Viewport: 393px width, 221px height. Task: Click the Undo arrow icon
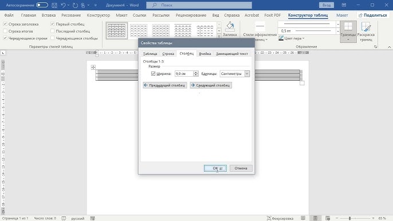tap(63, 5)
